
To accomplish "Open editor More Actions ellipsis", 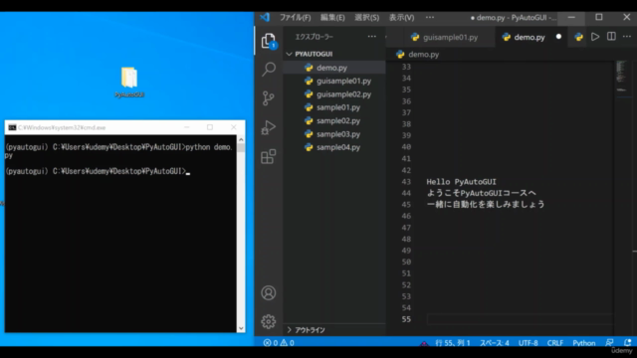I will [x=627, y=37].
